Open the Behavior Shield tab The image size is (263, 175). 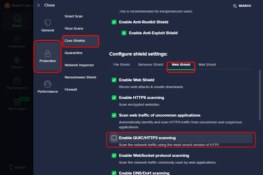pyautogui.click(x=151, y=65)
